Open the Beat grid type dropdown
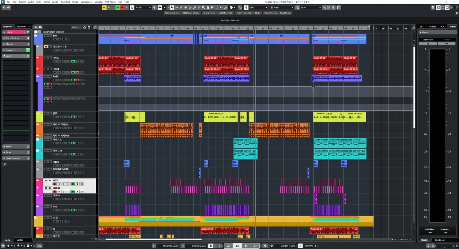Viewport: 459px width, 249px height. pos(281,7)
